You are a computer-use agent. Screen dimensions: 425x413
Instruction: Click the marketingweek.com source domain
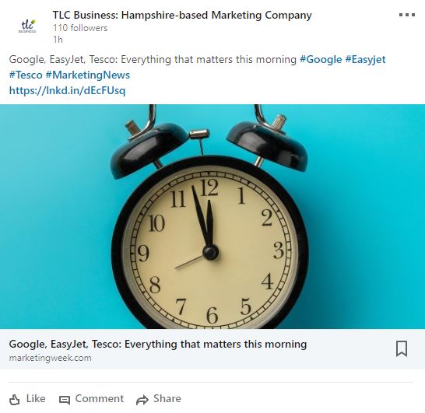pyautogui.click(x=50, y=358)
